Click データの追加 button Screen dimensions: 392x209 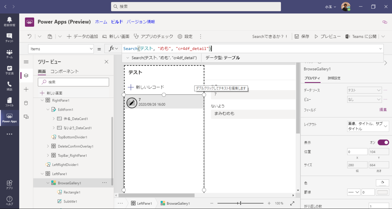point(82,36)
